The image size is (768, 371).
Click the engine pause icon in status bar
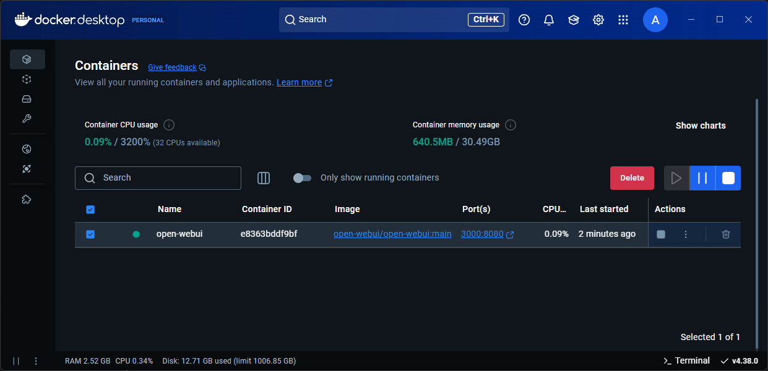click(x=16, y=361)
